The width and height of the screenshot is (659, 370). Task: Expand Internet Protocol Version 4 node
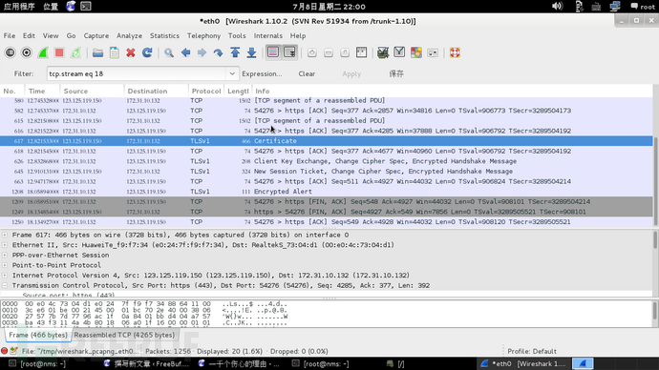(5, 276)
